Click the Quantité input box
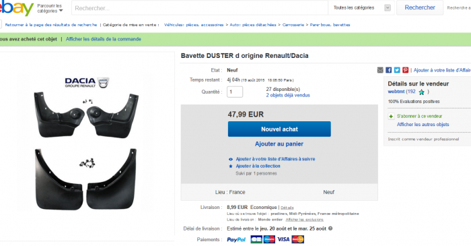This screenshot has width=471, height=246. click(235, 92)
